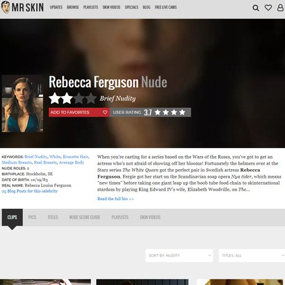Expand Sort By: Nudity dropdown
The image size is (285, 285).
pyautogui.click(x=179, y=255)
